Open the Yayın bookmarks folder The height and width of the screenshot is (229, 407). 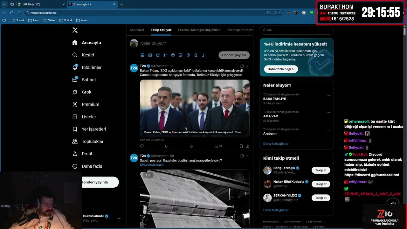click(81, 20)
